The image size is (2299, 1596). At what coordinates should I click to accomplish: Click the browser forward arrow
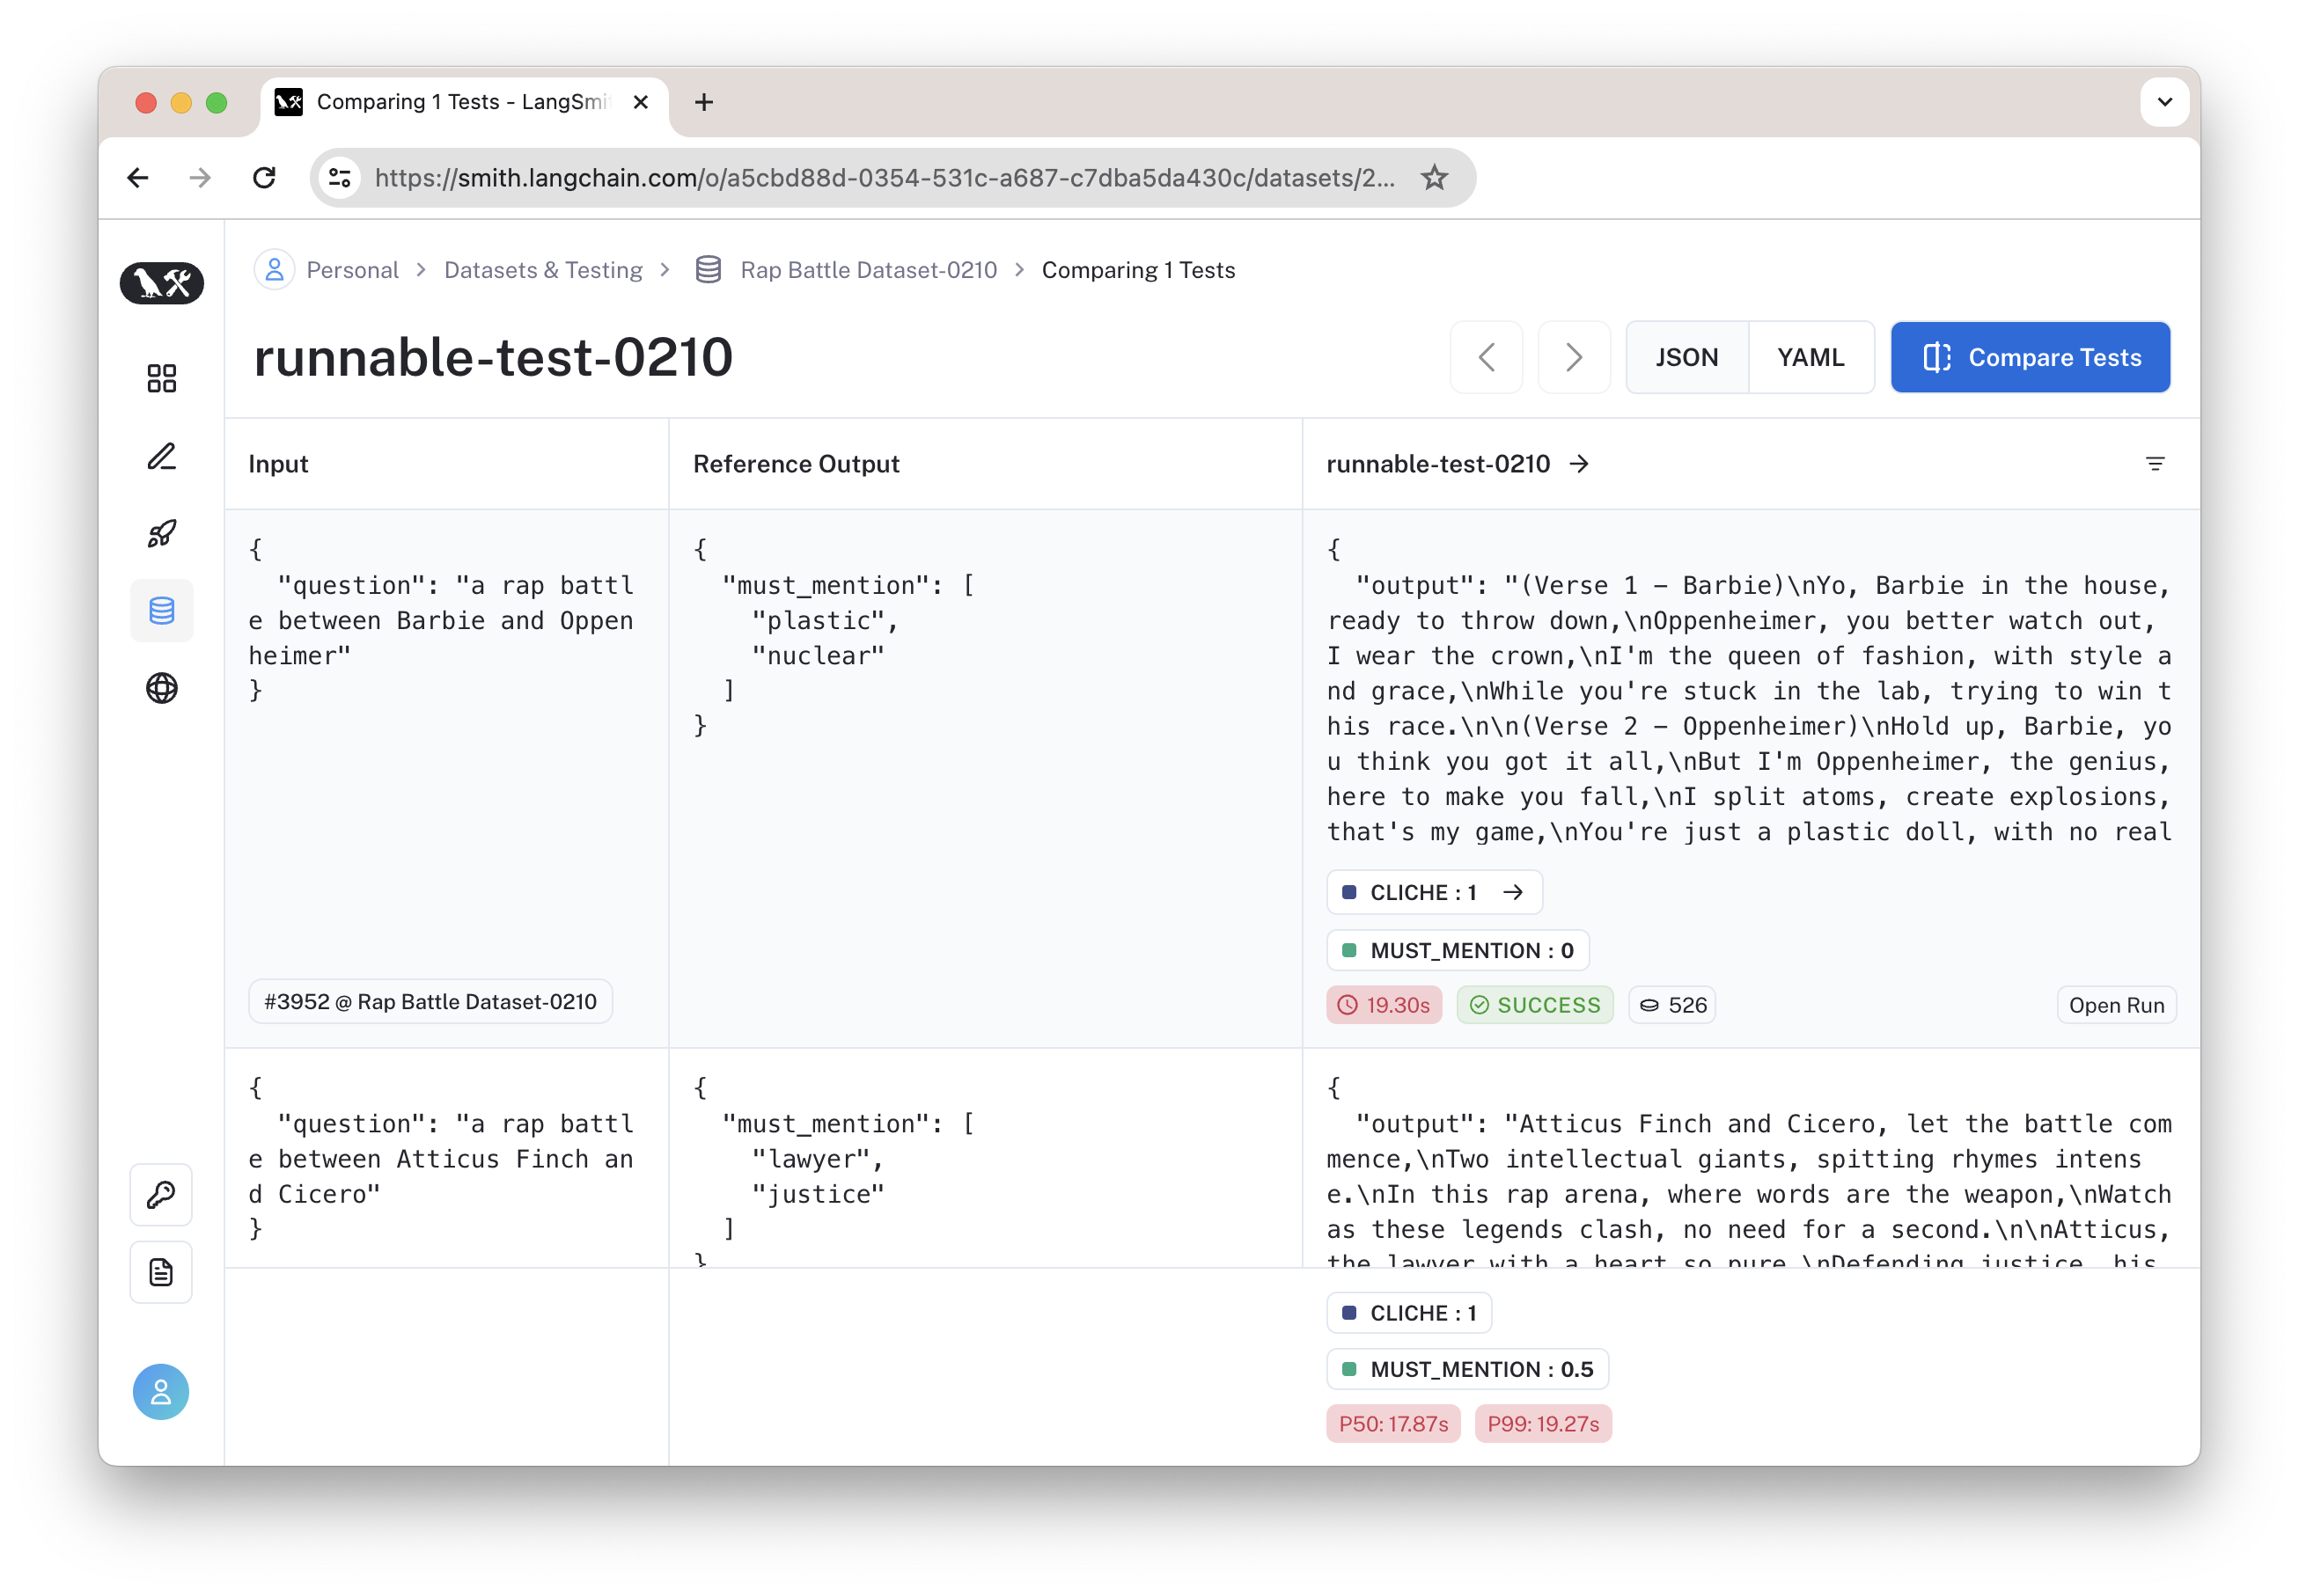(x=200, y=178)
